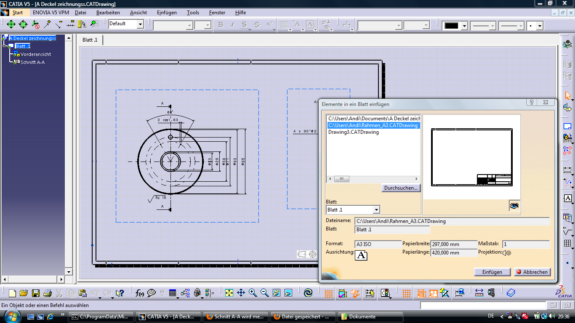Click the Select arrow tool in right toolbar

(x=568, y=96)
